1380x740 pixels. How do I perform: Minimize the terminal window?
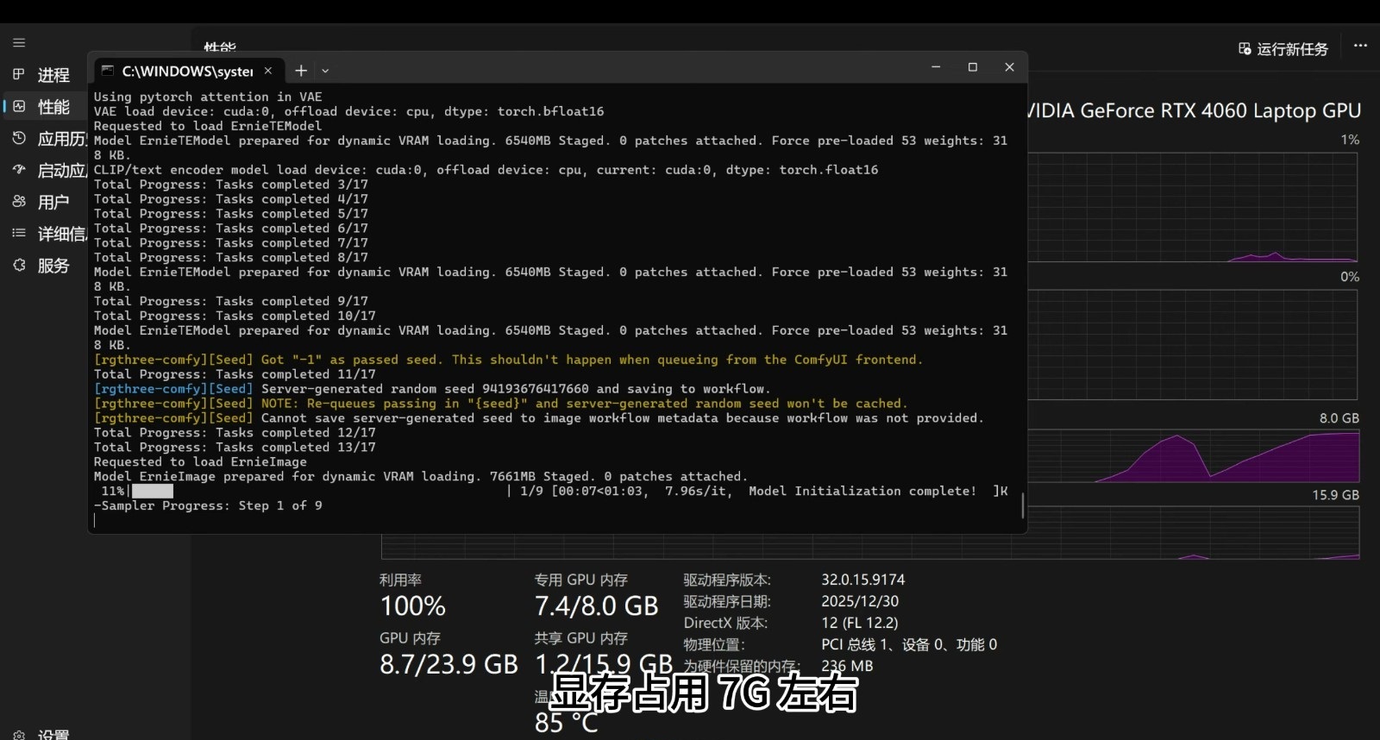pos(936,67)
